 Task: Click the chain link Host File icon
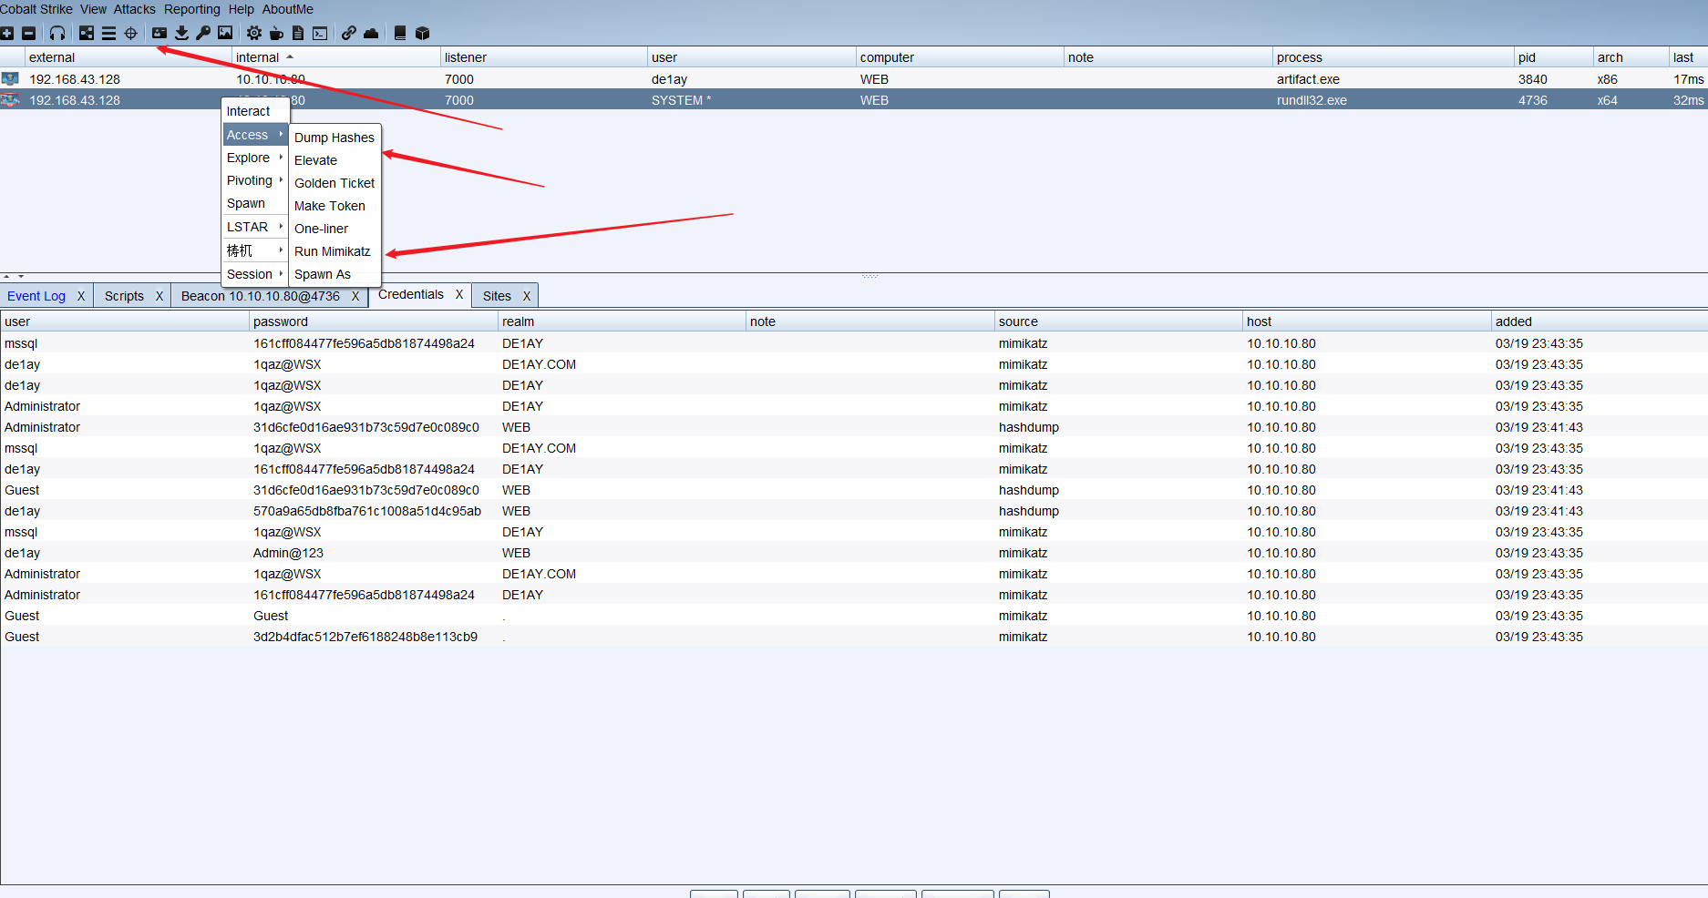pyautogui.click(x=349, y=34)
